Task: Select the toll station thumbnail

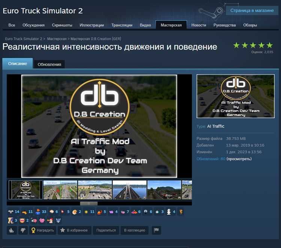Action: (95, 190)
